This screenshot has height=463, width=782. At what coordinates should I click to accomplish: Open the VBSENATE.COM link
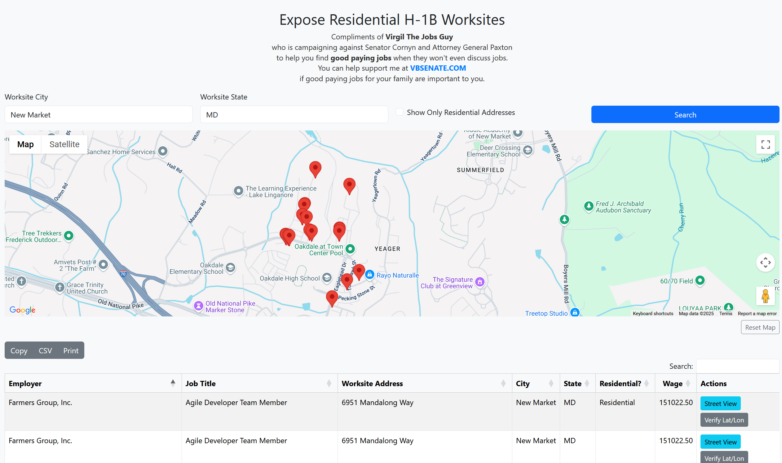438,68
